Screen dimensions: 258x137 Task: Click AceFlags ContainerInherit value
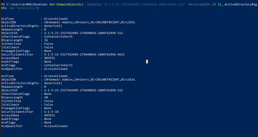click(x=58, y=65)
